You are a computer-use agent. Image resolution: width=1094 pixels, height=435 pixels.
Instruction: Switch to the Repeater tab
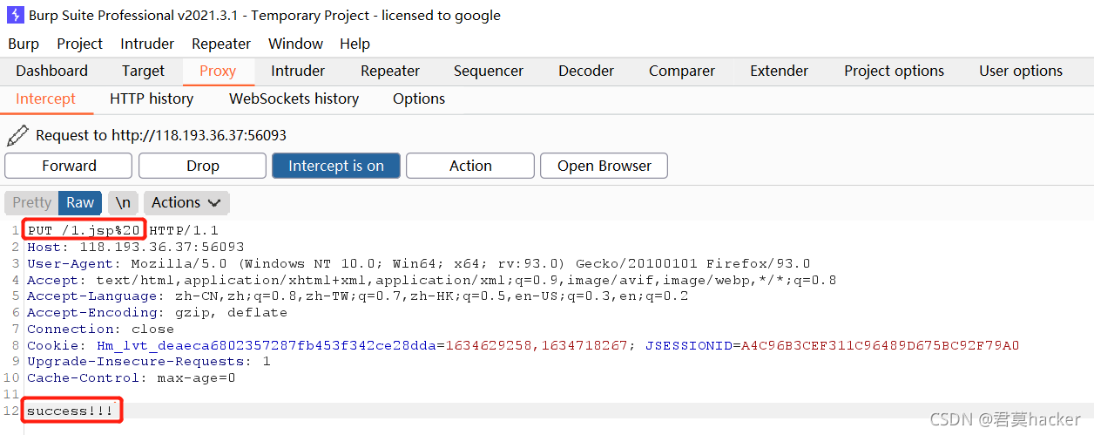point(390,71)
